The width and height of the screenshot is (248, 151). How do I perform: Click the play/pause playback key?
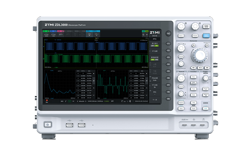coord(200,67)
